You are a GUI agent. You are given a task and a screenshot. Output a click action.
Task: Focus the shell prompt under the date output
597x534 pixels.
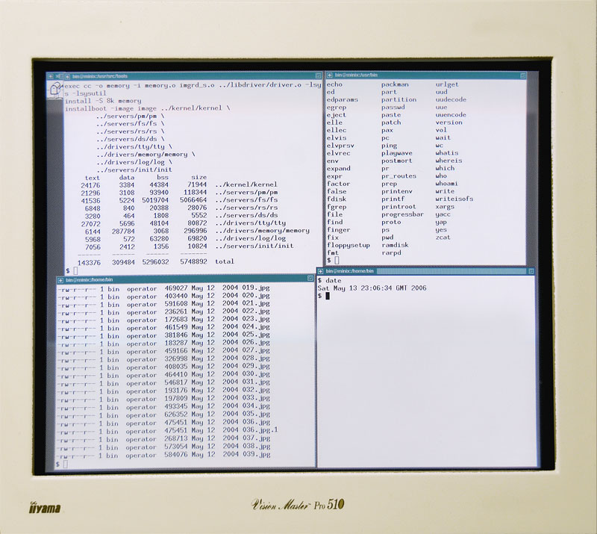pyautogui.click(x=325, y=296)
